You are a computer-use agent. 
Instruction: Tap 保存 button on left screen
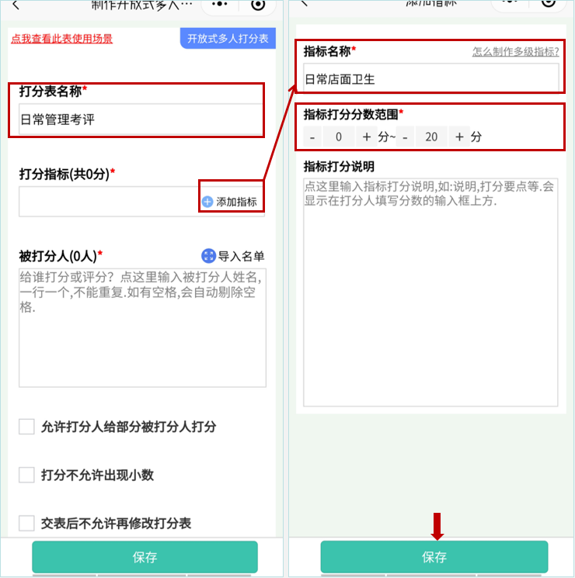click(145, 557)
